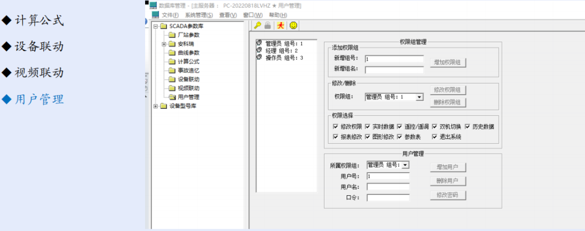Click the icon beside 经理 组号: 2
The width and height of the screenshot is (585, 231).
coord(259,50)
